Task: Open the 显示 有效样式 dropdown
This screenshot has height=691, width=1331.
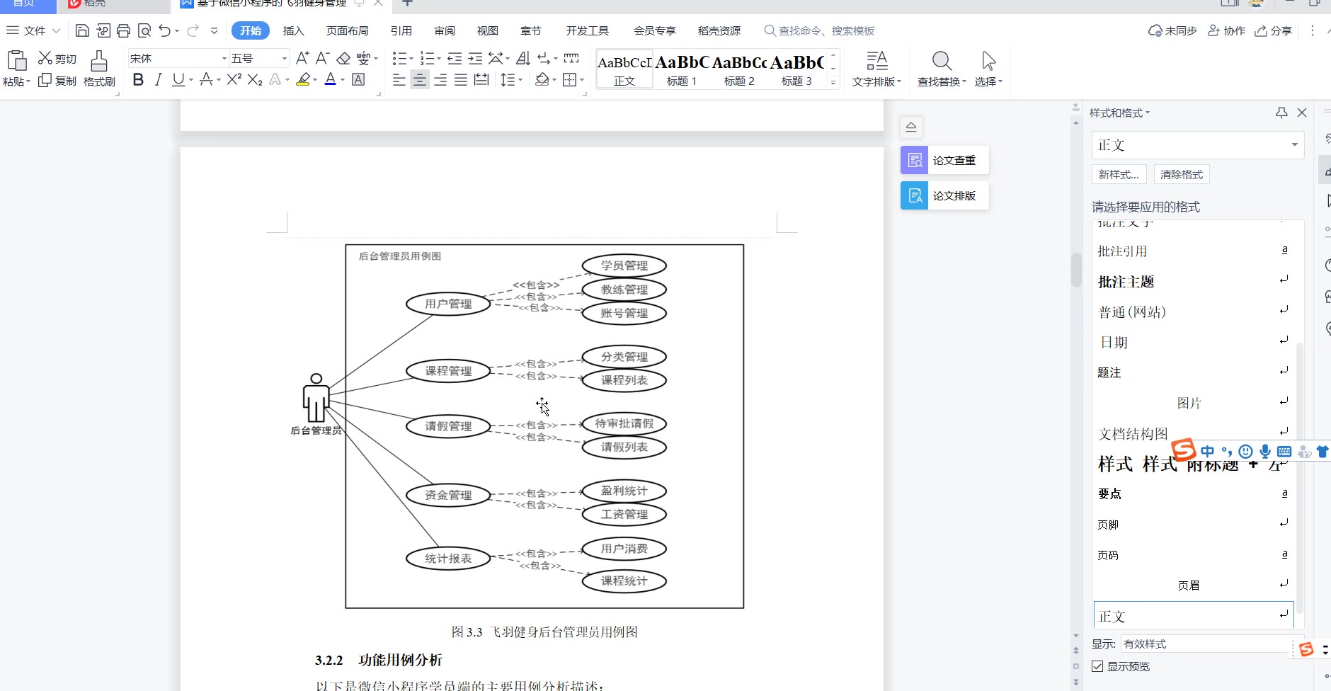Action: pos(1209,644)
